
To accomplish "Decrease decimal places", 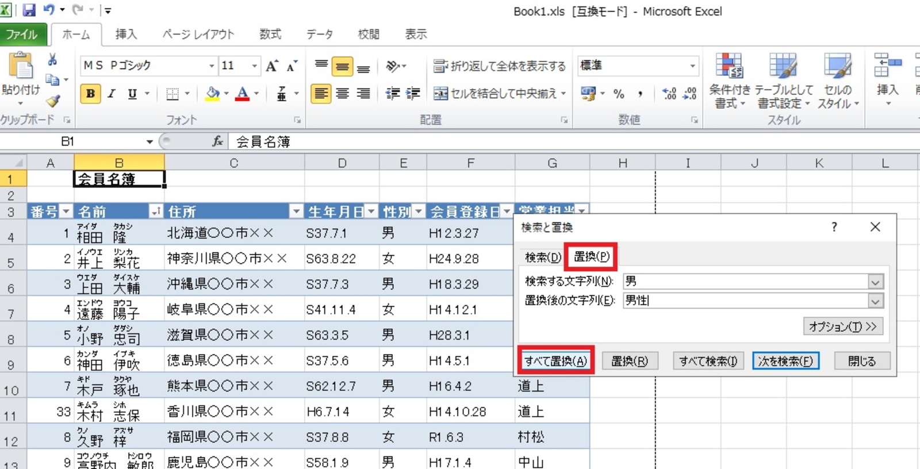I will (x=689, y=94).
